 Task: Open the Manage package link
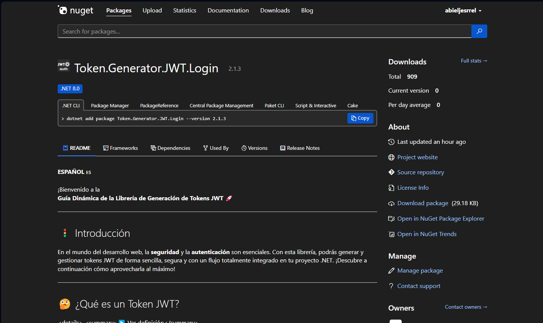point(420,271)
